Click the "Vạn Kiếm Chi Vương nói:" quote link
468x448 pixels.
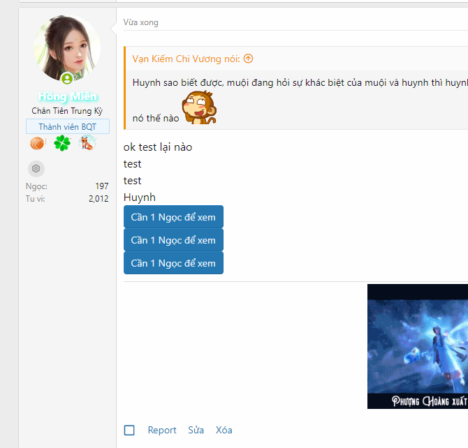pos(186,59)
